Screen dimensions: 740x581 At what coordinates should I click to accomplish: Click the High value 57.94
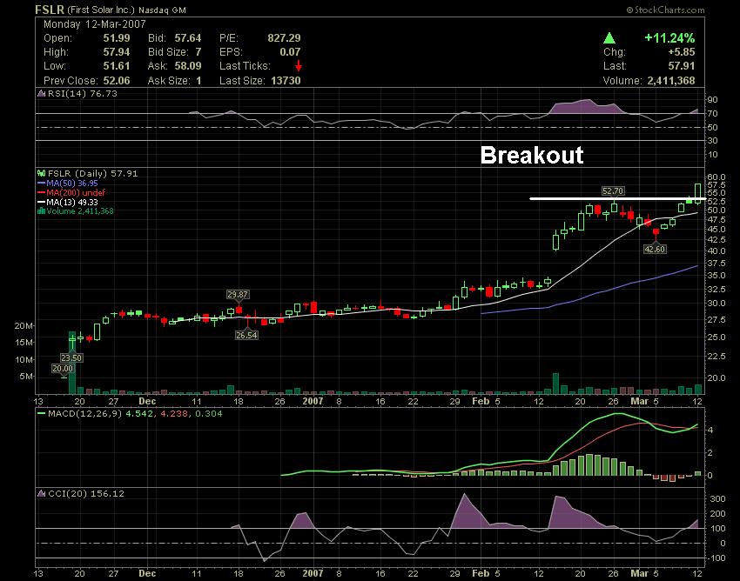tap(117, 52)
